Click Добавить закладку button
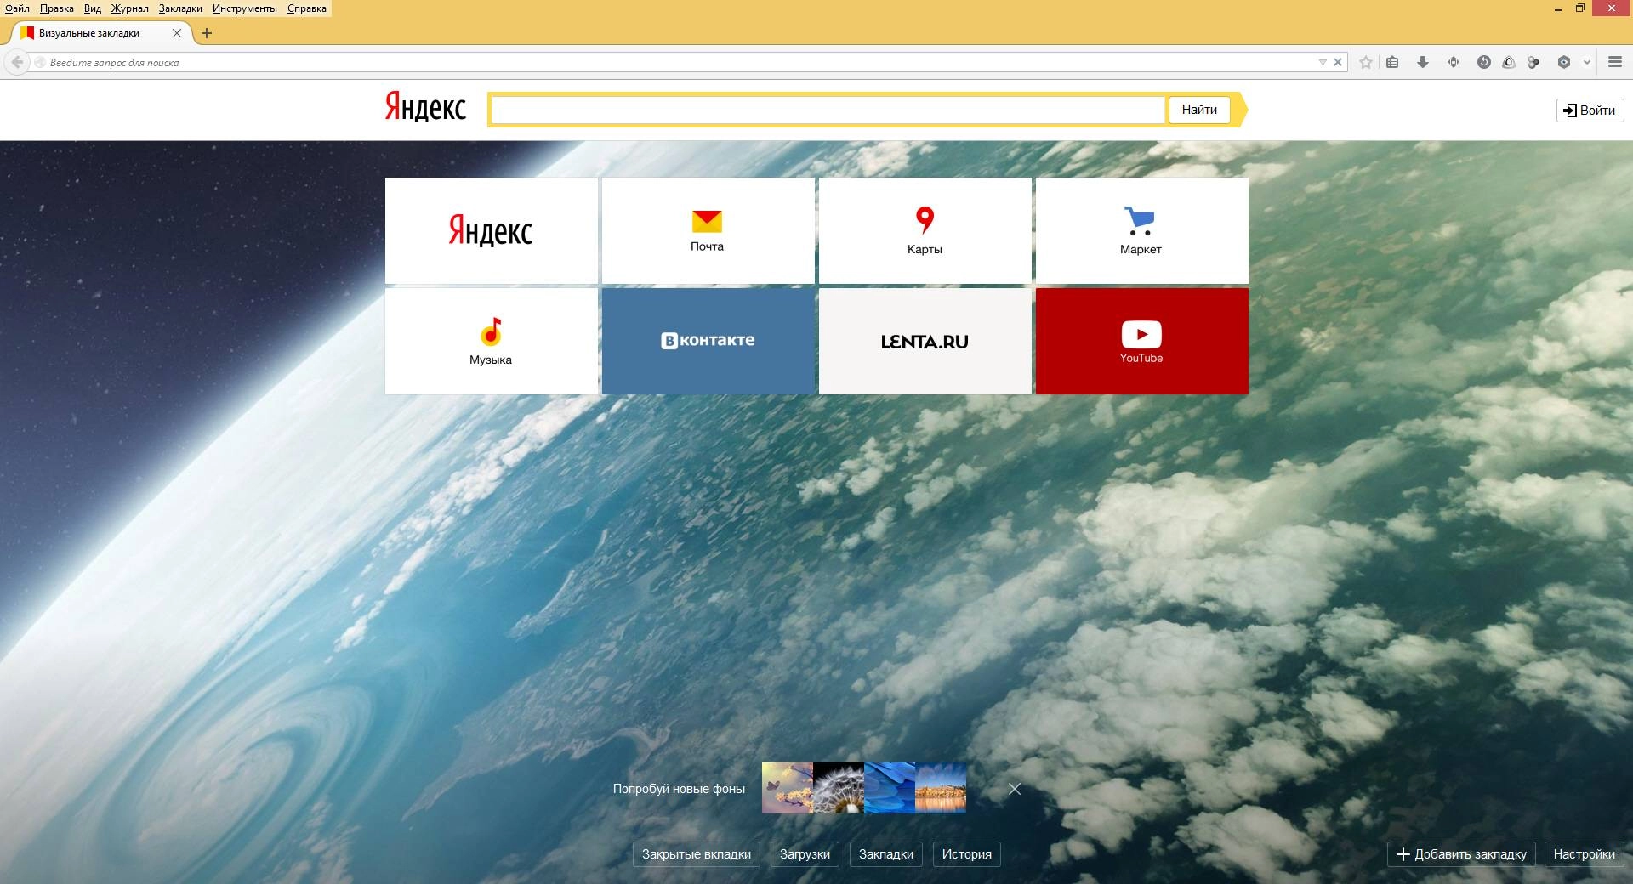The image size is (1633, 884). [x=1461, y=854]
